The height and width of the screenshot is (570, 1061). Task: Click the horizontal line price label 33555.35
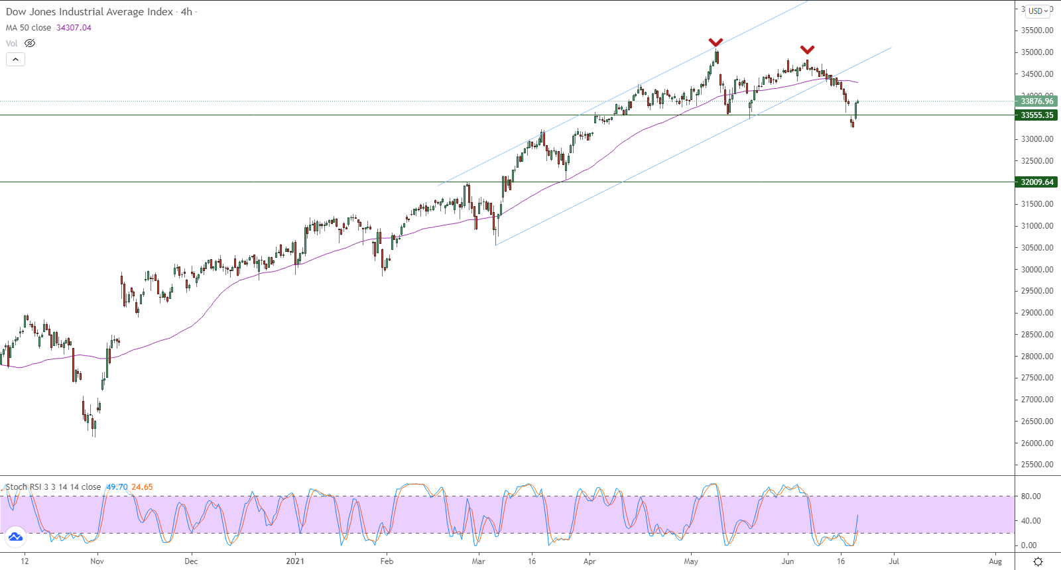tap(1036, 115)
